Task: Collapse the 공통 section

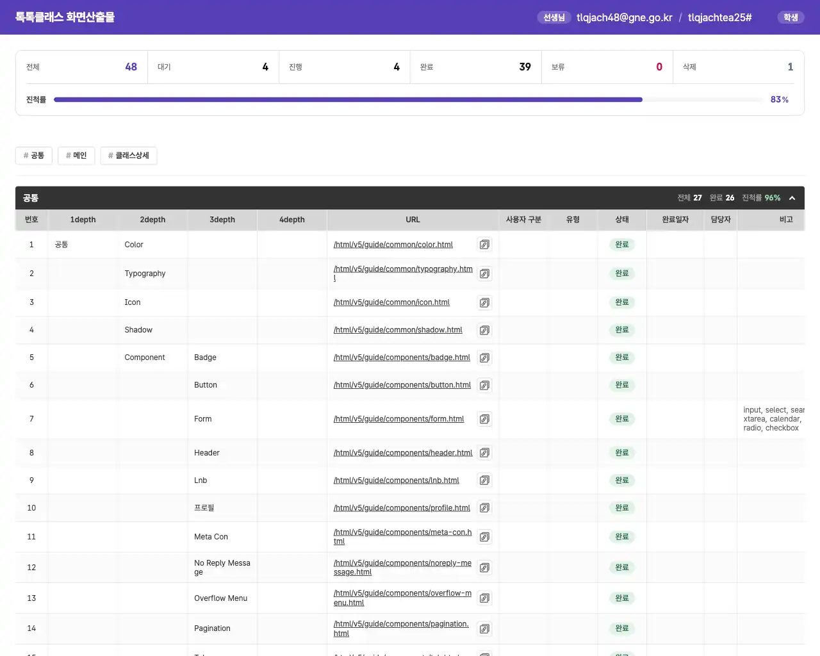Action: 792,198
